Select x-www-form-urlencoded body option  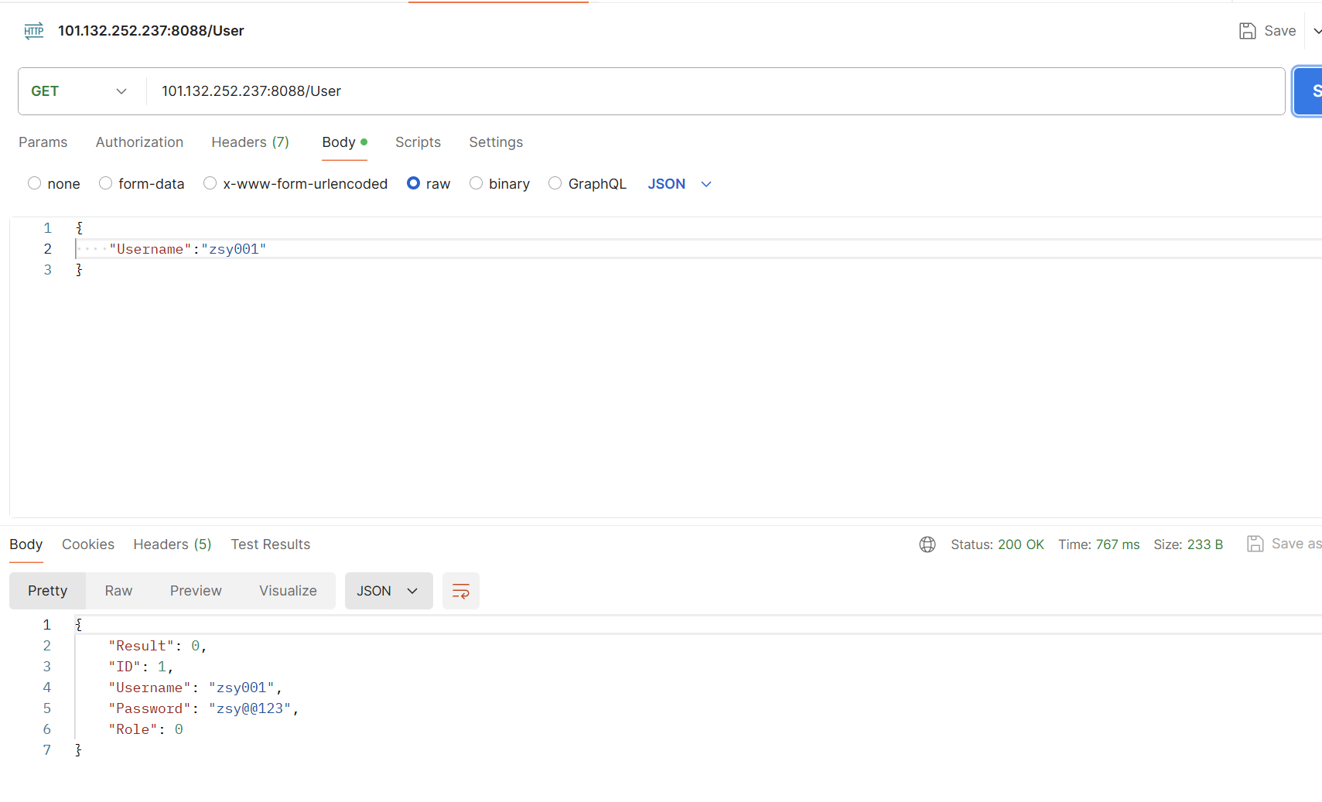pos(295,184)
